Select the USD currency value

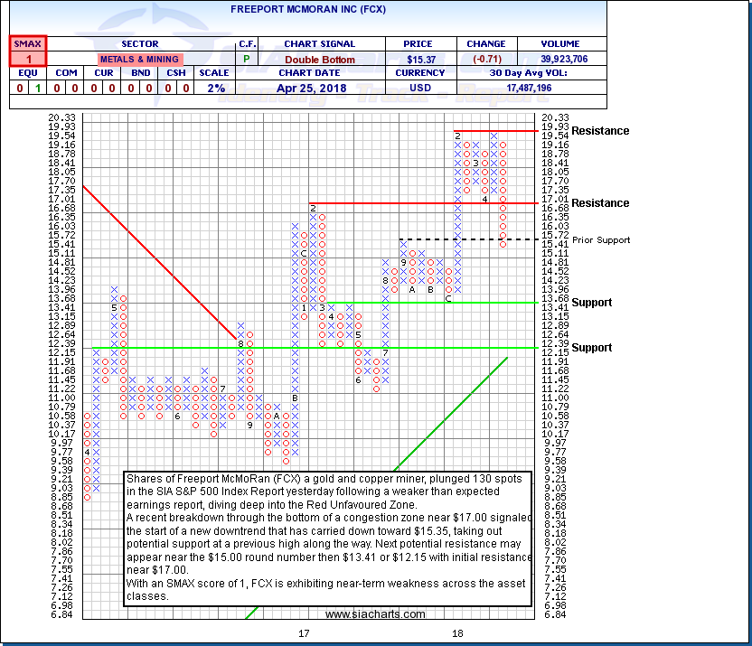[x=418, y=89]
